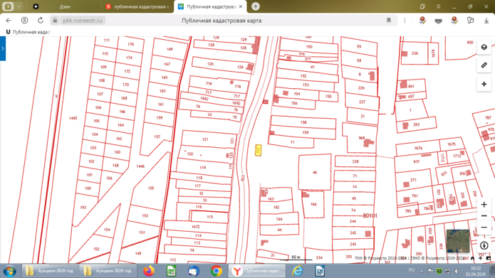The image size is (495, 278).
Task: Launch Google Chrome from taskbar
Action: click(x=217, y=271)
